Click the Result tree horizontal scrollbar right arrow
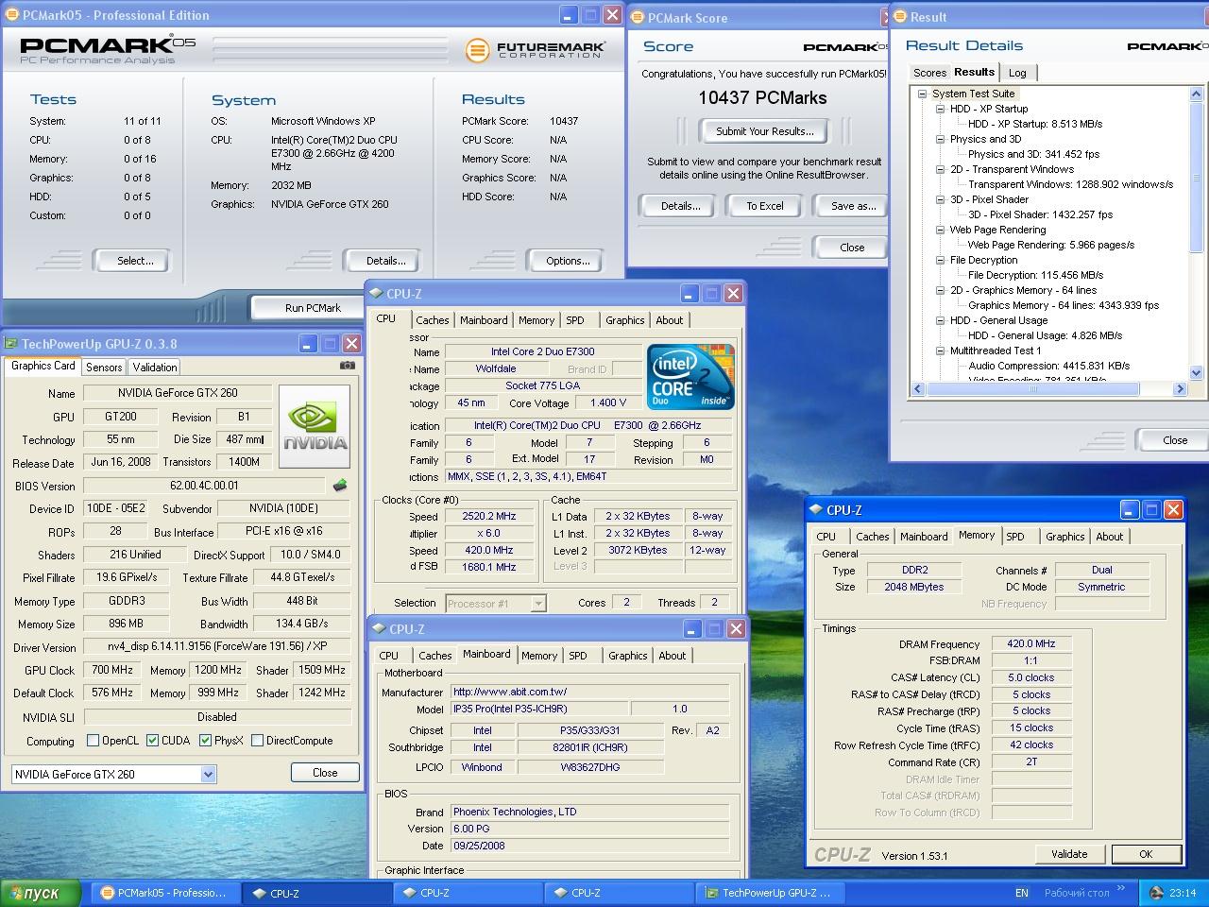Image resolution: width=1209 pixels, height=907 pixels. [x=1179, y=389]
